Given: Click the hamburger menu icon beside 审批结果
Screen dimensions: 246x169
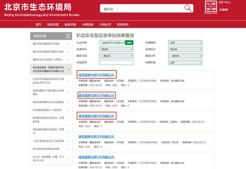Looking at the screenshot, I should [x=68, y=36].
